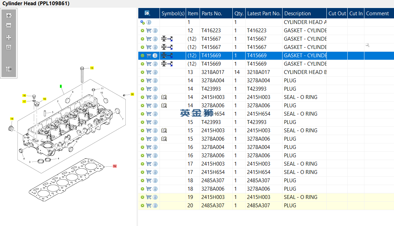Add item 20 plug 2485A307 to cart

[x=149, y=206]
